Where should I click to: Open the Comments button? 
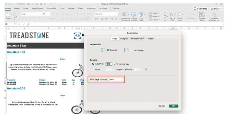200,9
